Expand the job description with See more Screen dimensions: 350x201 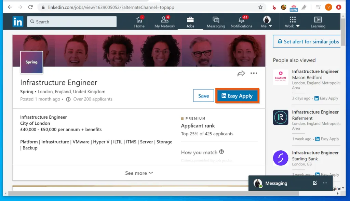[x=139, y=173]
